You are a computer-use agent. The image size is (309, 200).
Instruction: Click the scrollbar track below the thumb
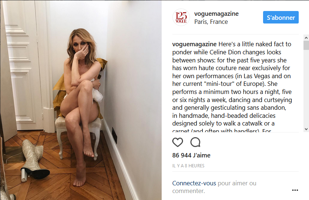(x=306, y=88)
